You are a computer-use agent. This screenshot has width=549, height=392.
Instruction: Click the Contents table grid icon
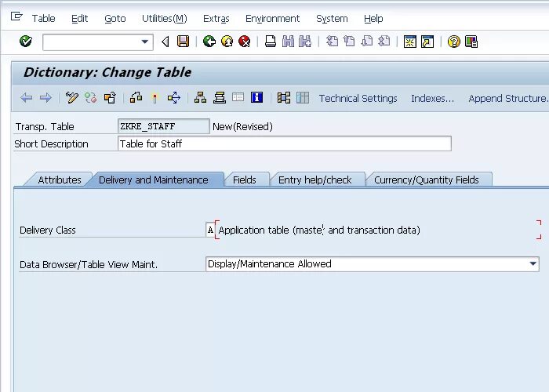[303, 98]
